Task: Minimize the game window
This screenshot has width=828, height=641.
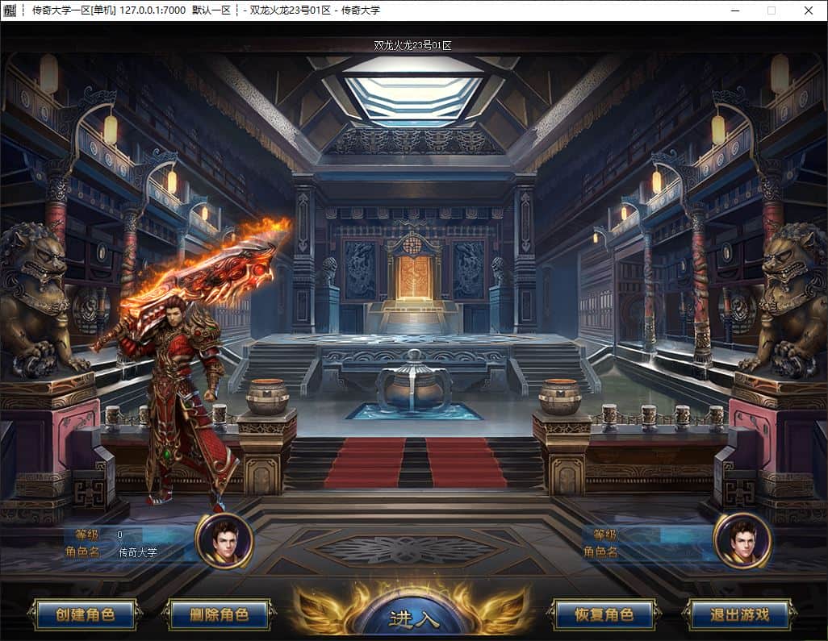Action: click(735, 10)
